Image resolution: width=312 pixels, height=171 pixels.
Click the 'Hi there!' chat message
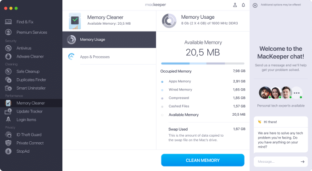coord(270,122)
